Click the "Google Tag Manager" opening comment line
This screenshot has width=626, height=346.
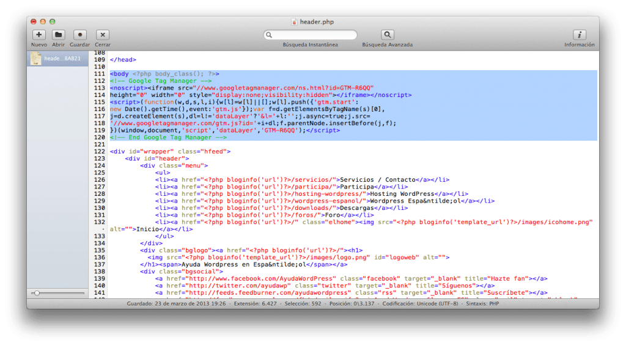pyautogui.click(x=161, y=81)
